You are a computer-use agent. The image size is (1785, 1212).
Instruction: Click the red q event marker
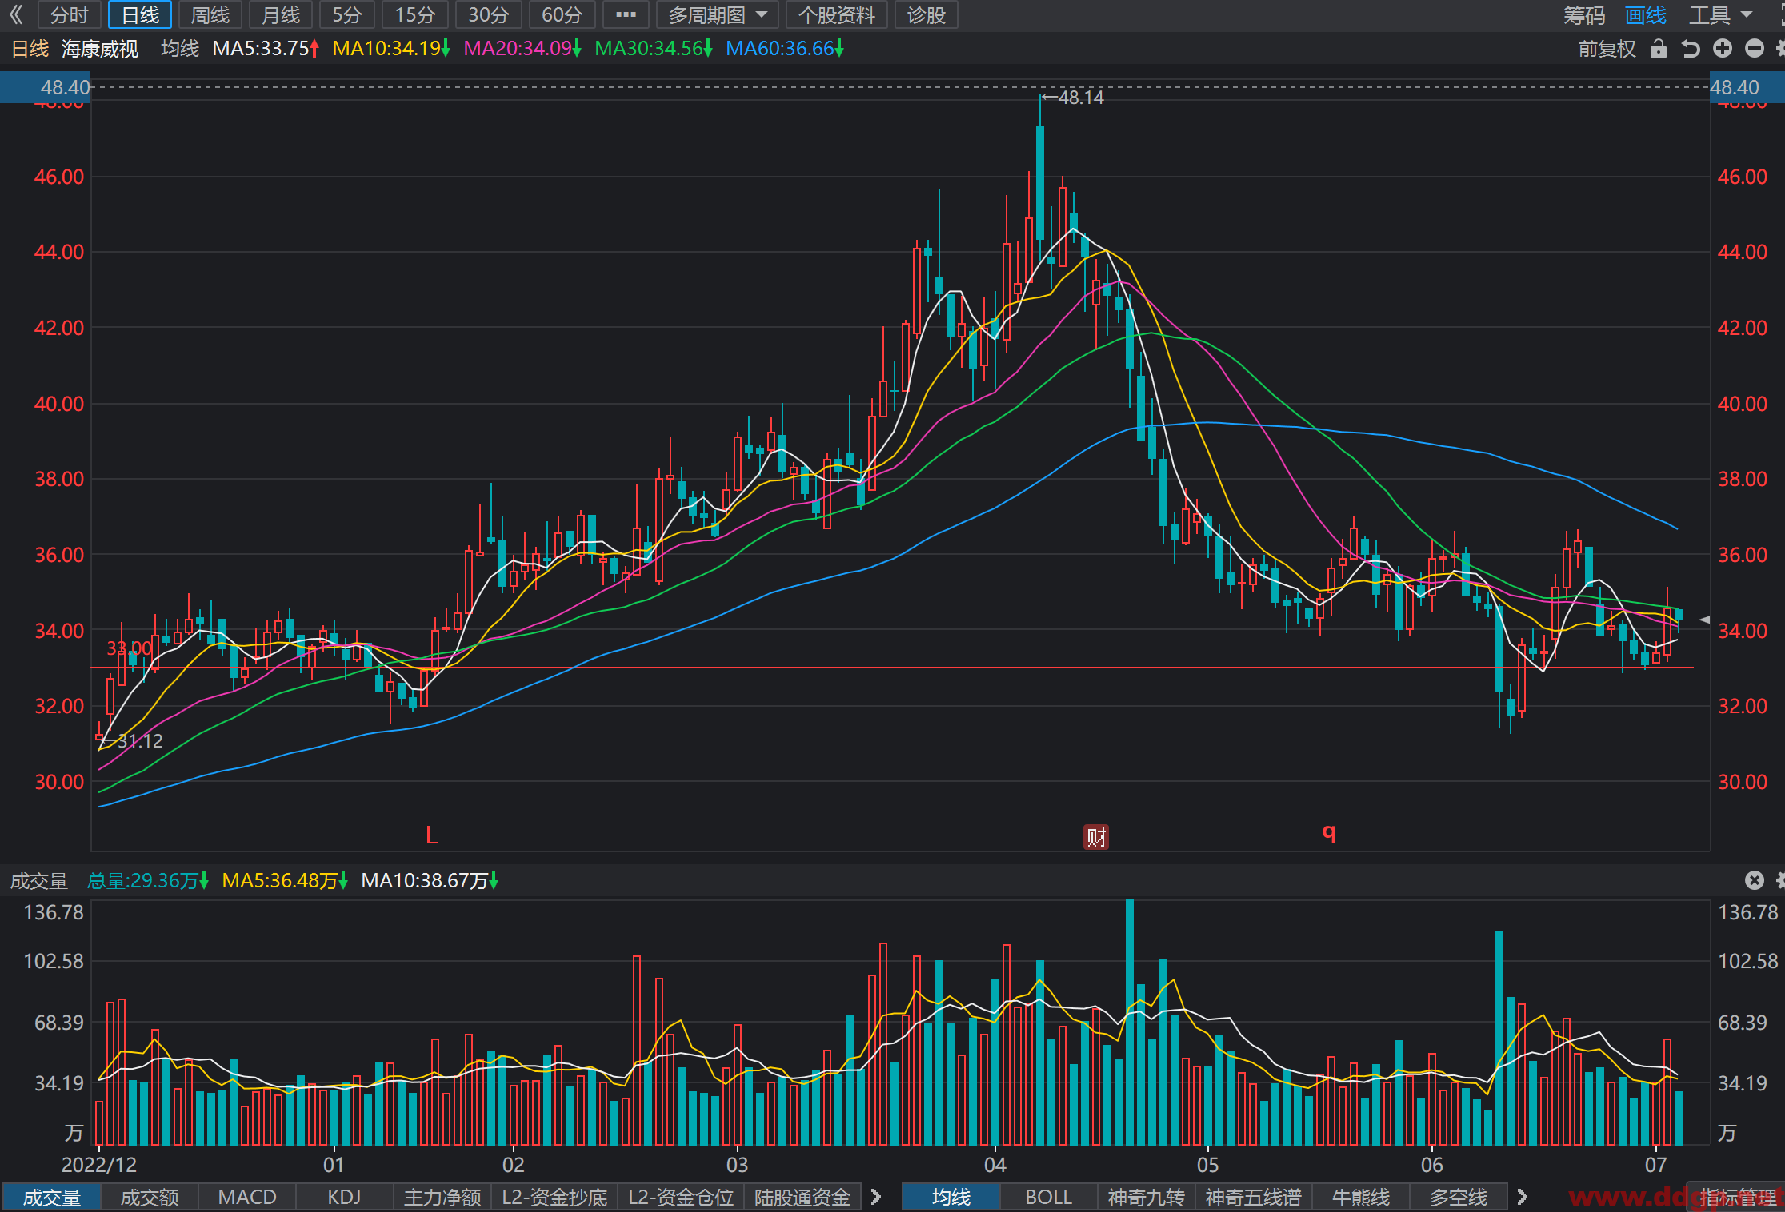1329,834
